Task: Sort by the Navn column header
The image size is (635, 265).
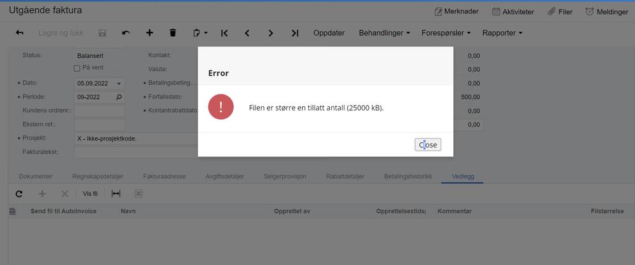Action: [x=128, y=211]
